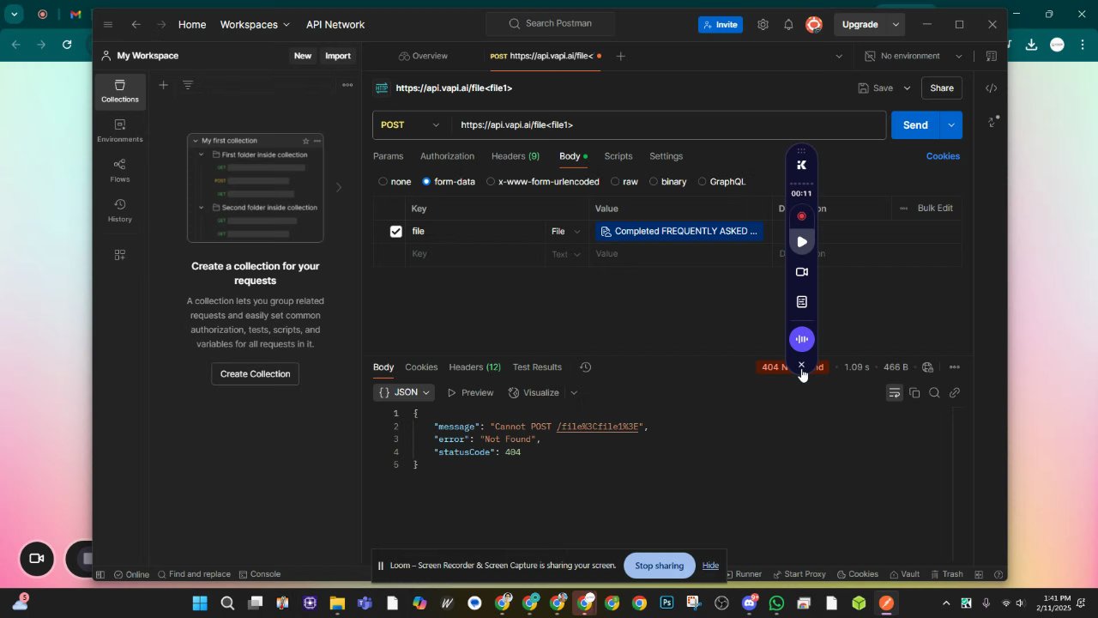Screen dimensions: 1098x618
Task: Click the configure sidebar grid-plus icon
Action: (119, 255)
